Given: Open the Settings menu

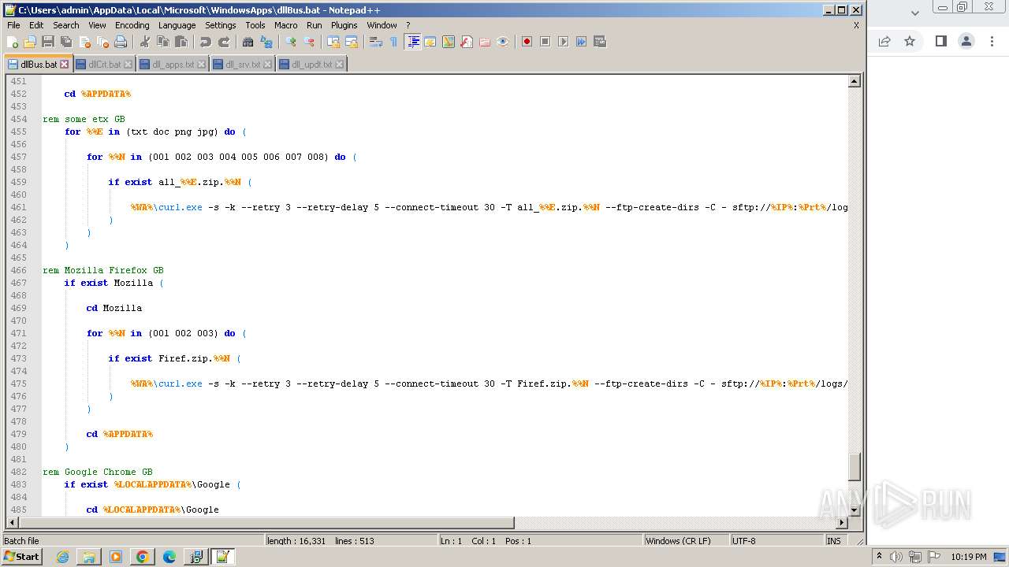Looking at the screenshot, I should (221, 25).
